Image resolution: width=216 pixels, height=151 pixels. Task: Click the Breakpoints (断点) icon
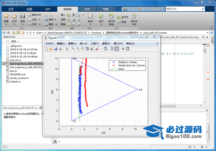[90, 16]
